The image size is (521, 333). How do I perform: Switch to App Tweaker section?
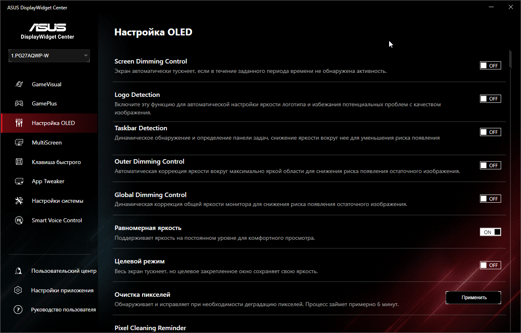[49, 181]
